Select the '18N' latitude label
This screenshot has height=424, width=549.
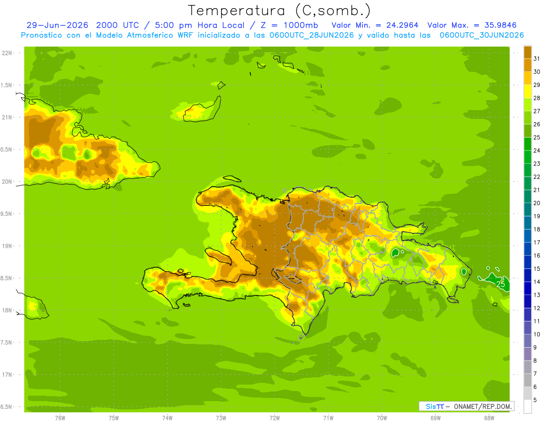click(7, 310)
